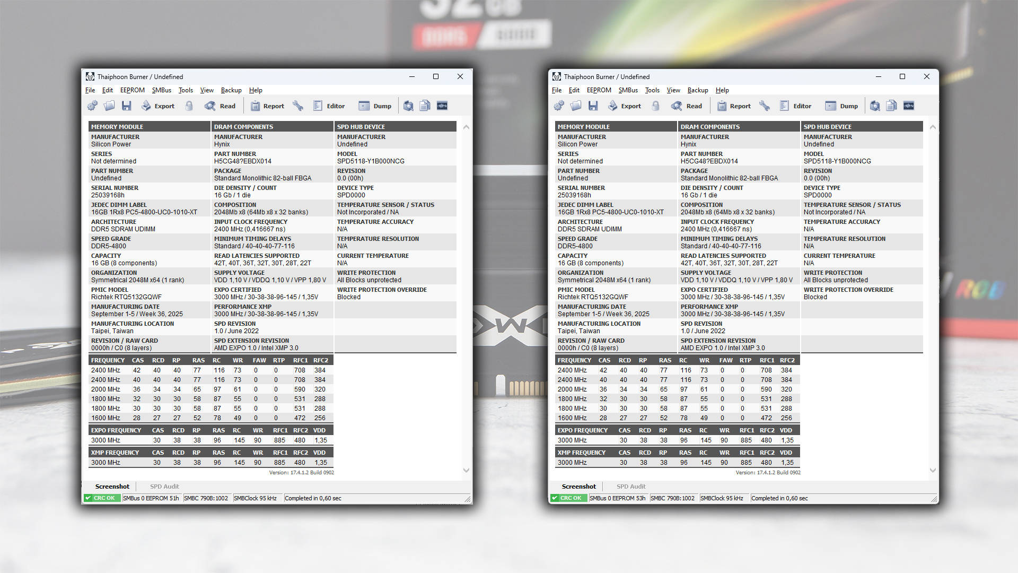
Task: Select the Screenshot tab in right window
Action: [578, 487]
